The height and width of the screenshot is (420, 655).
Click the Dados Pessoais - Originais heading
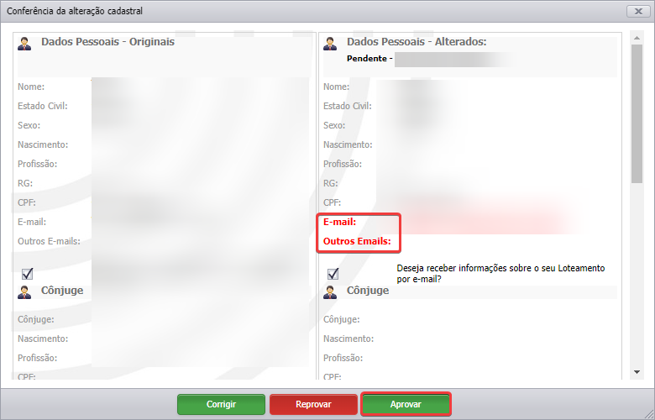pyautogui.click(x=107, y=42)
